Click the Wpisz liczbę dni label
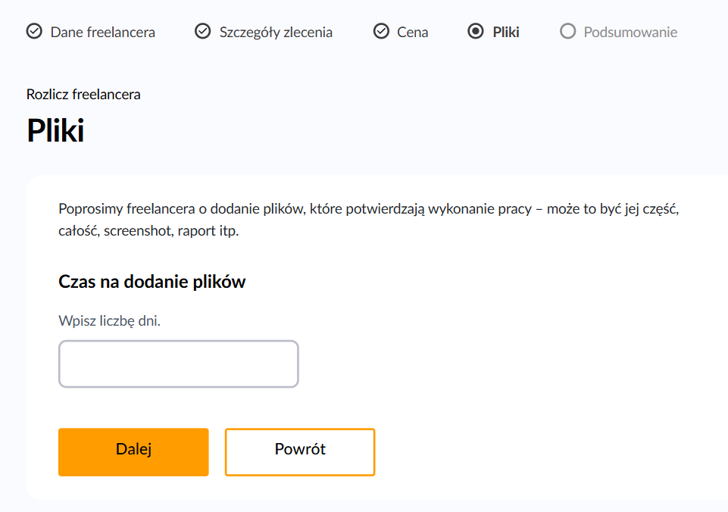Viewport: 728px width, 512px height. 109,321
